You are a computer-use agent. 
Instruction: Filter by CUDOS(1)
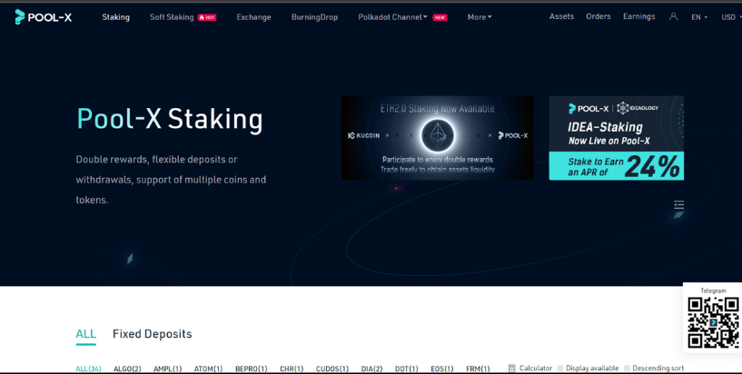[332, 369]
